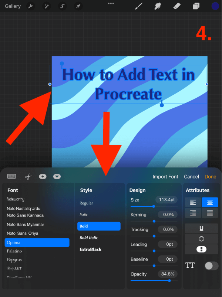
Task: Set the style to Italic
Action: pyautogui.click(x=84, y=215)
